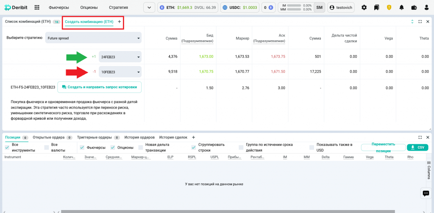Screen dimensions: 434x213
Task: Open the wallet icon
Action: click(414, 7)
